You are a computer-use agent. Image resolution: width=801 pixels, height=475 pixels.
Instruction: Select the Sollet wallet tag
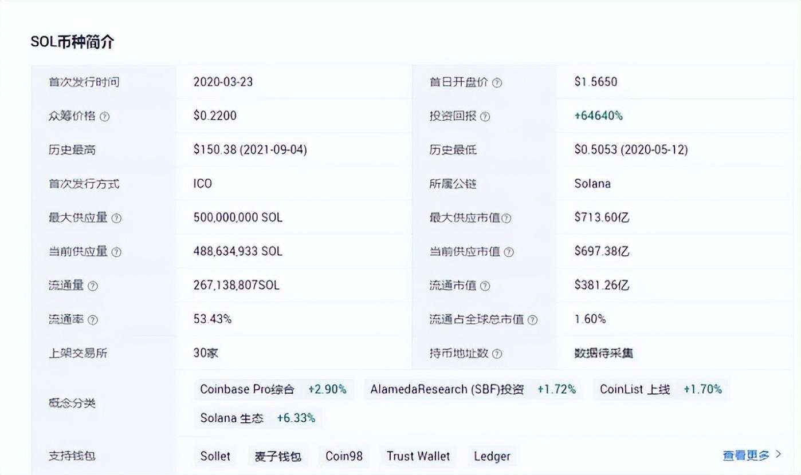215,456
